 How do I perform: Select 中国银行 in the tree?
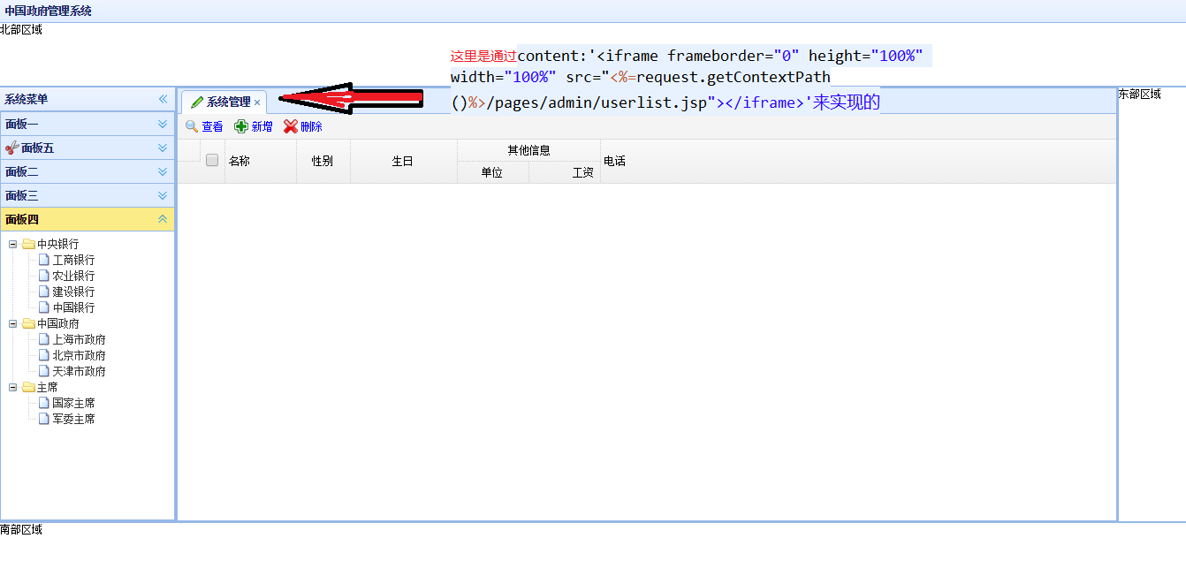point(73,307)
